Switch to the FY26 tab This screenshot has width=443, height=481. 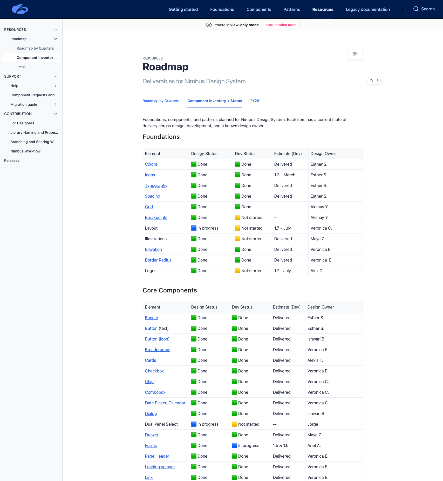[255, 101]
